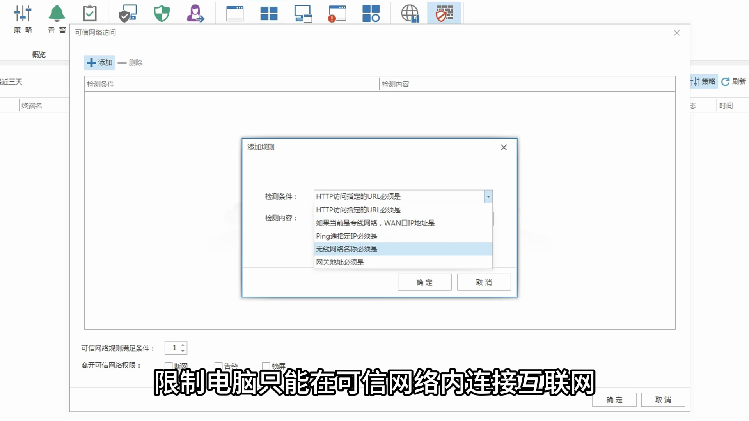Click 取消 in 可信网络访问 dialog
This screenshot has height=421, width=749.
pos(663,400)
